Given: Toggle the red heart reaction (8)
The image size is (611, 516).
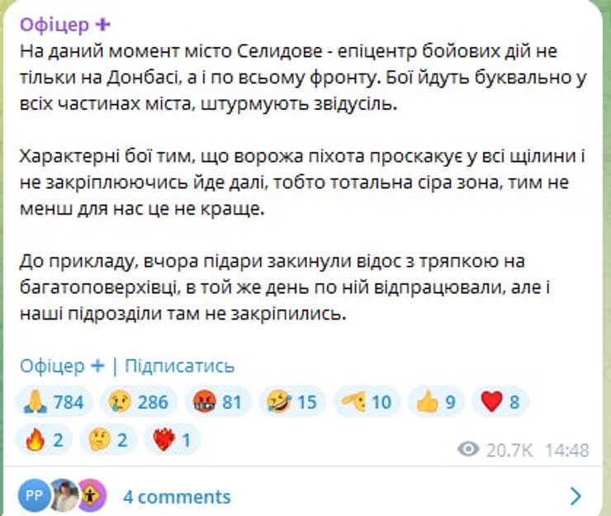Looking at the screenshot, I should [500, 402].
